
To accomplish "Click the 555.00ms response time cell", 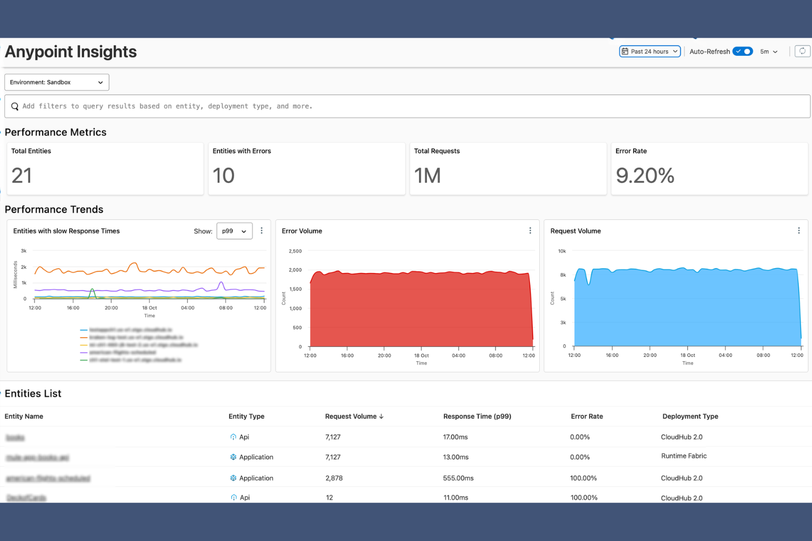I will (458, 478).
